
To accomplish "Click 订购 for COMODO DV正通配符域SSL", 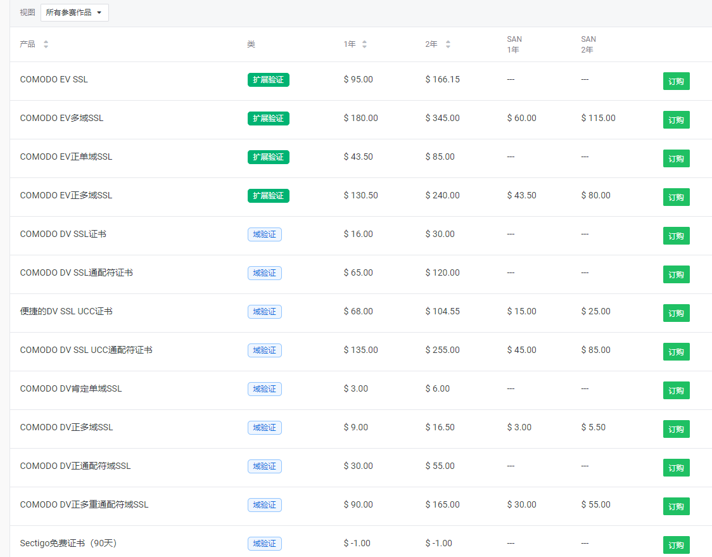I will 676,468.
